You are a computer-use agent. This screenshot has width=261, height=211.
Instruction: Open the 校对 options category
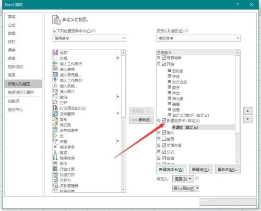point(23,42)
